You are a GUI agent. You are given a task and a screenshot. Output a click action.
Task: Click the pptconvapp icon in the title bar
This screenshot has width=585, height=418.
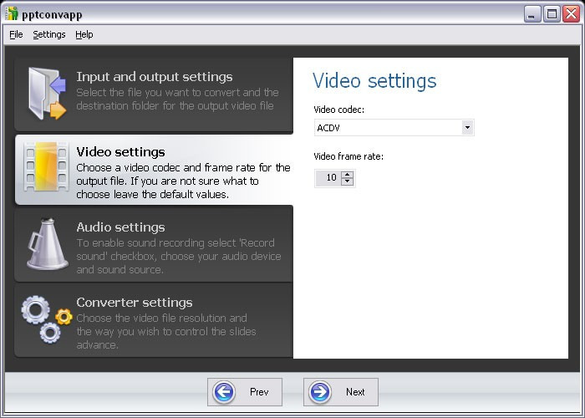(x=12, y=14)
